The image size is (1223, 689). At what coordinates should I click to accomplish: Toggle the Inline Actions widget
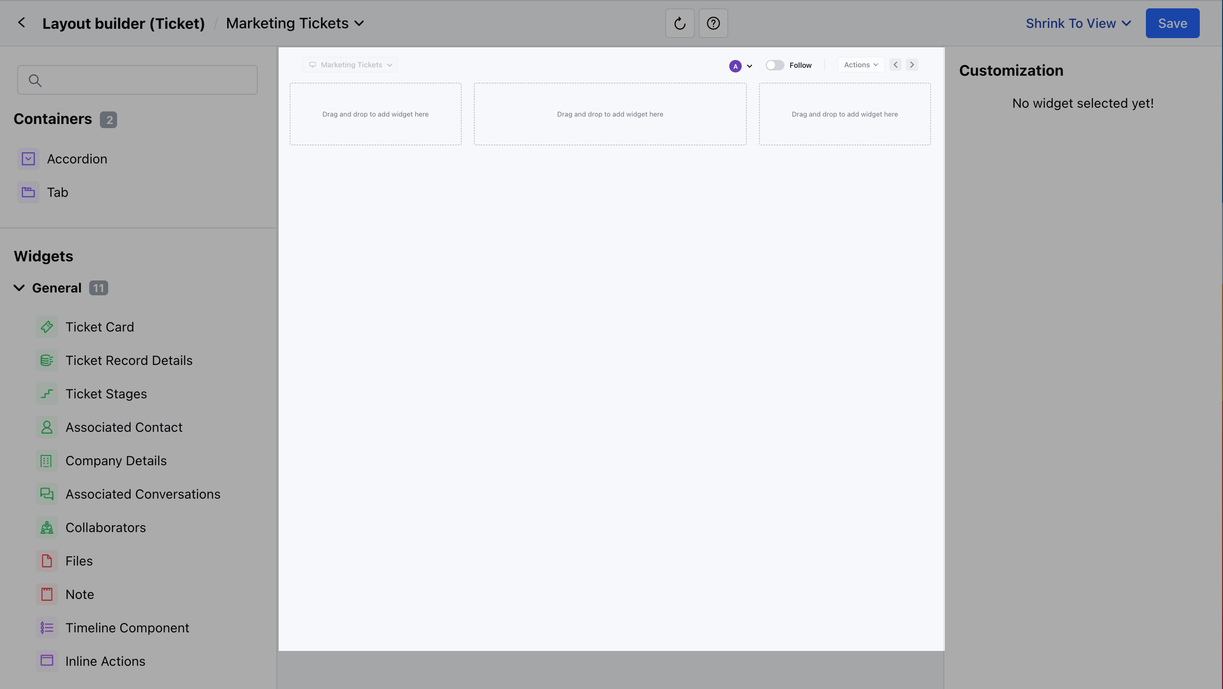pyautogui.click(x=46, y=661)
